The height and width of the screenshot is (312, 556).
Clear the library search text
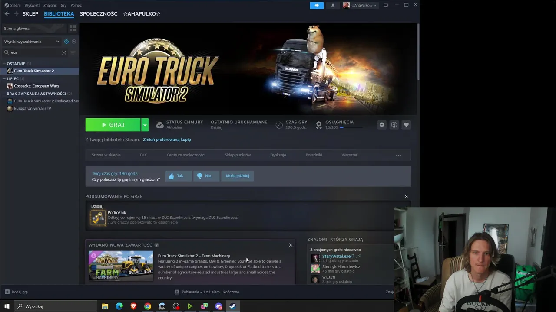tap(64, 52)
